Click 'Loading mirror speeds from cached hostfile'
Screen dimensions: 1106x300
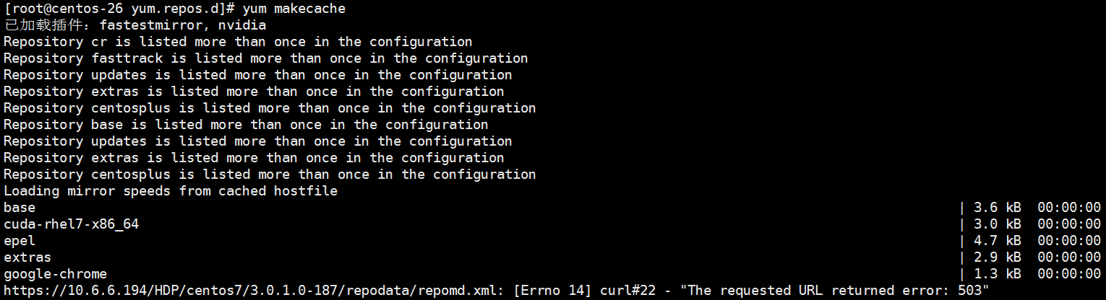[x=171, y=191]
